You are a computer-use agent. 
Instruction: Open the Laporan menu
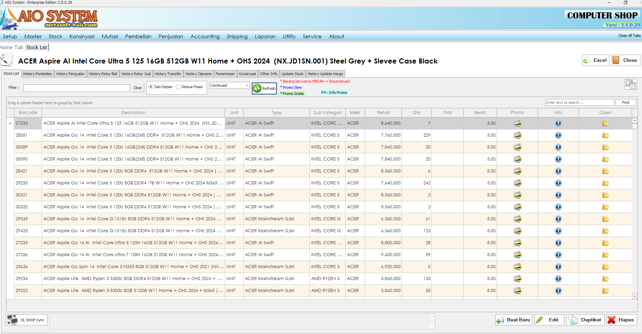click(x=265, y=36)
